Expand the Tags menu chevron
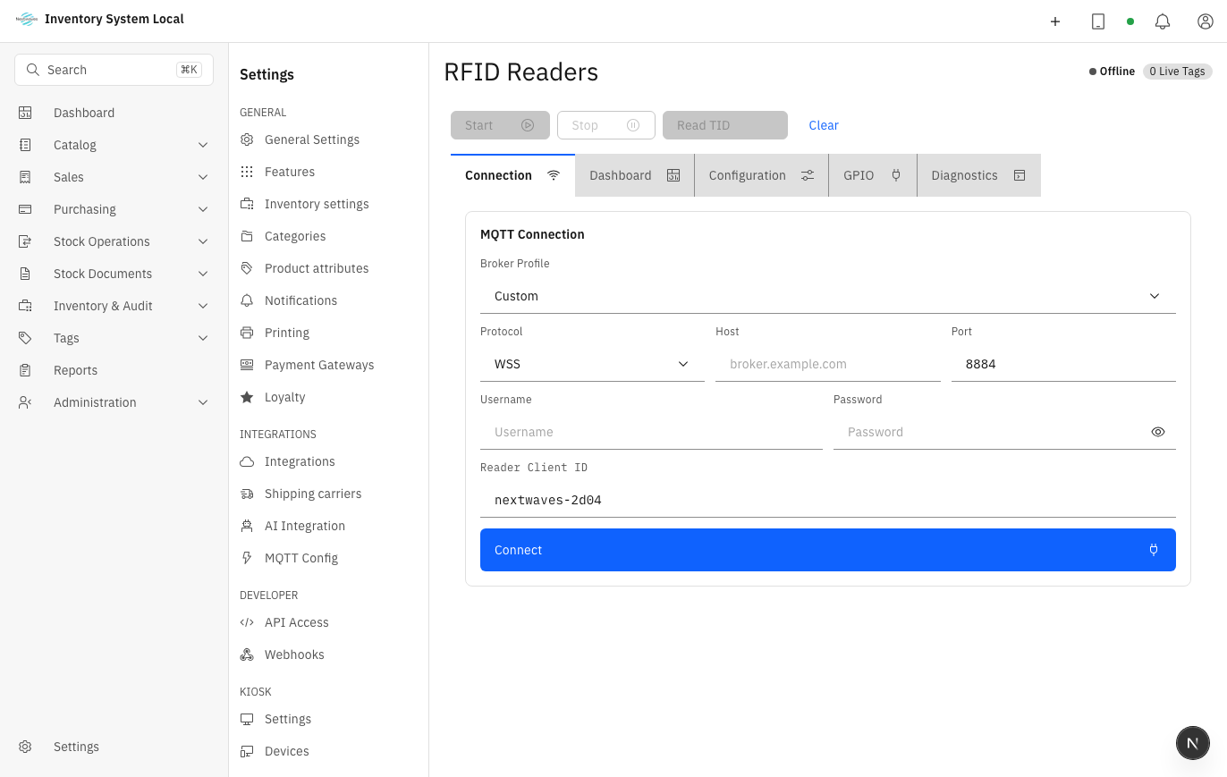 pos(203,338)
